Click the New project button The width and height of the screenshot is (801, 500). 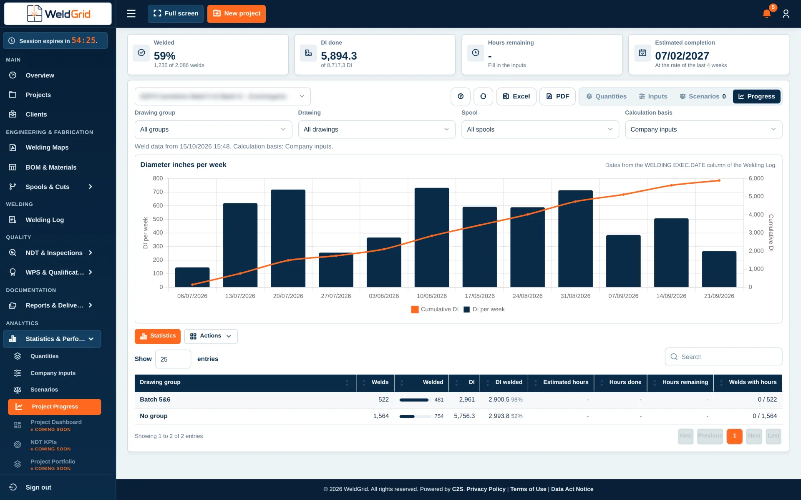click(x=236, y=14)
